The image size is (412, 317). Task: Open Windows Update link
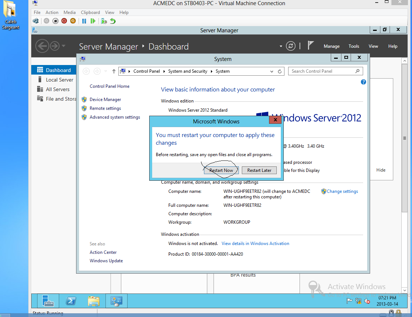tap(106, 261)
